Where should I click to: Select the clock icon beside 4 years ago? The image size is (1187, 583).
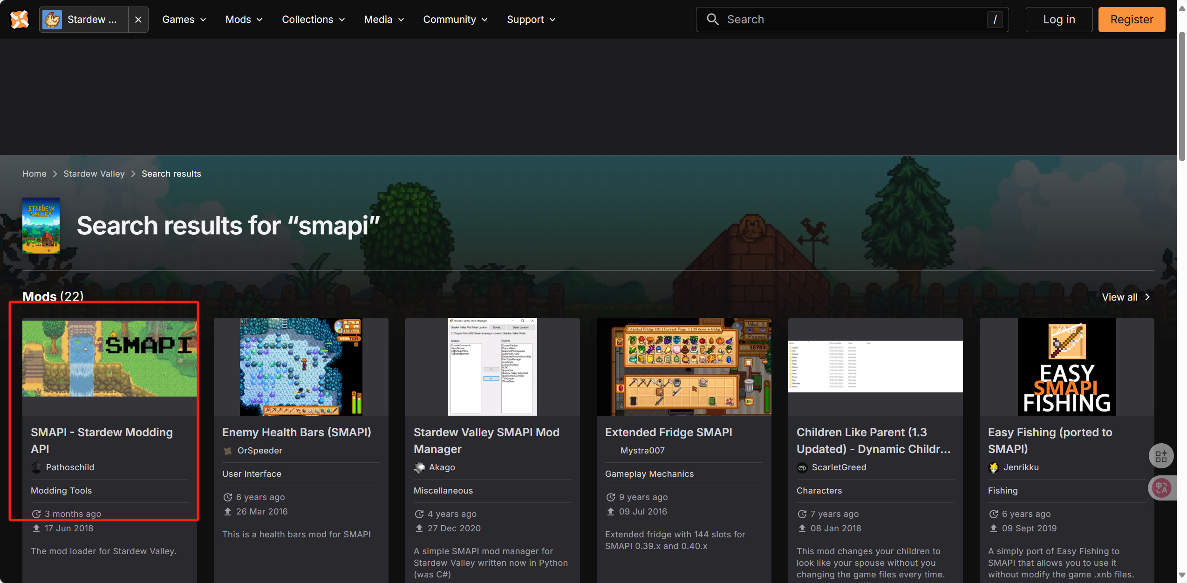pos(419,514)
